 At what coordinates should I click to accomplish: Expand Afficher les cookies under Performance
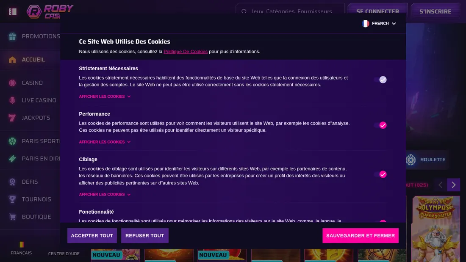[105, 142]
